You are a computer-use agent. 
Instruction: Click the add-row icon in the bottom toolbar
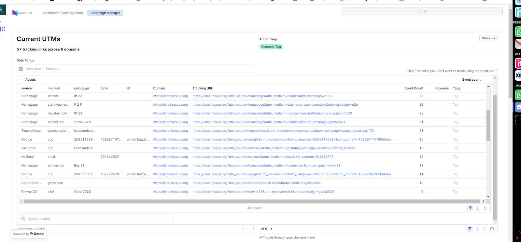point(492,229)
